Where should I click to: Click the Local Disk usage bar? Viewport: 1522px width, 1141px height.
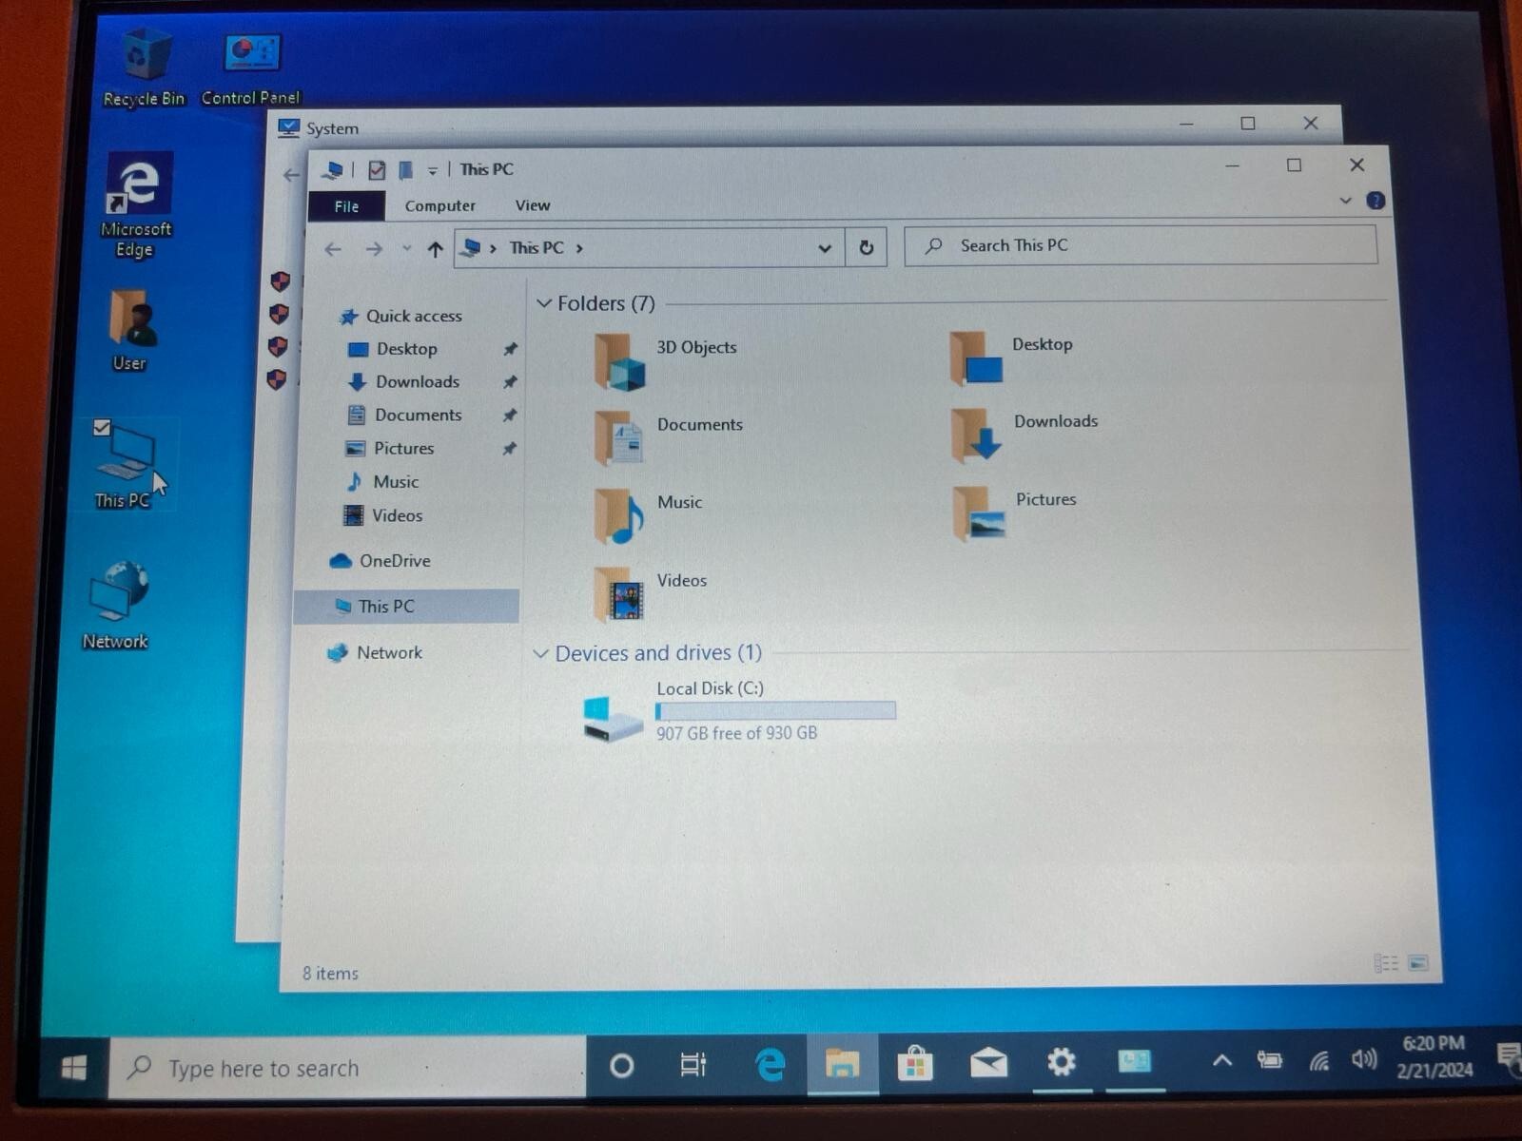pyautogui.click(x=775, y=711)
